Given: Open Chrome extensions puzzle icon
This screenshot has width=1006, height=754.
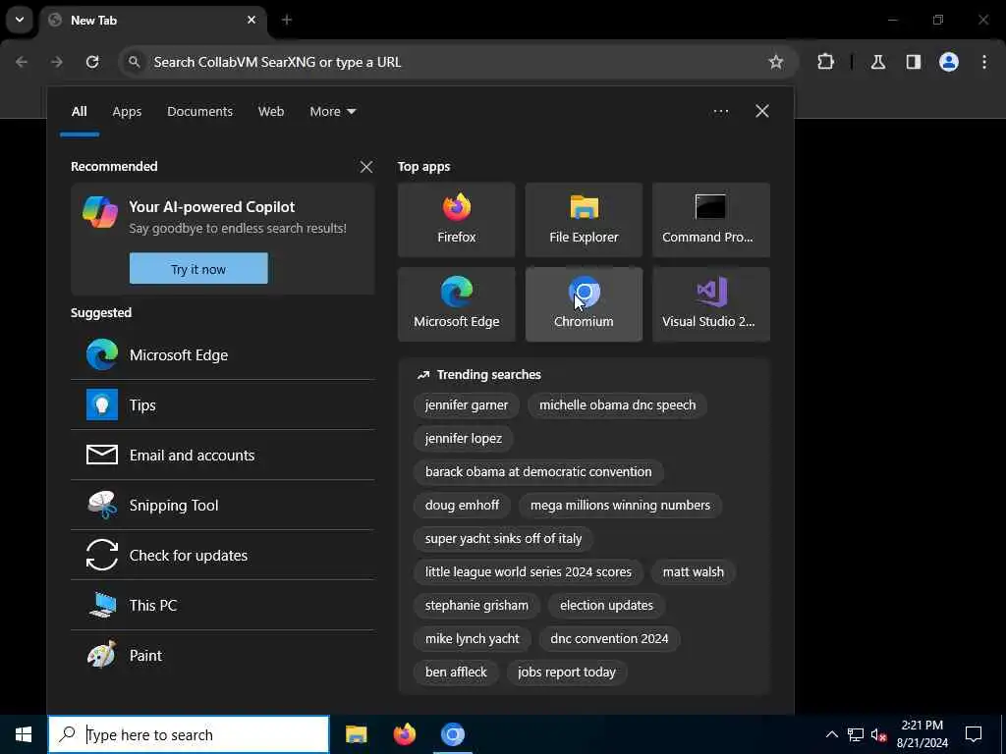Looking at the screenshot, I should tap(825, 62).
